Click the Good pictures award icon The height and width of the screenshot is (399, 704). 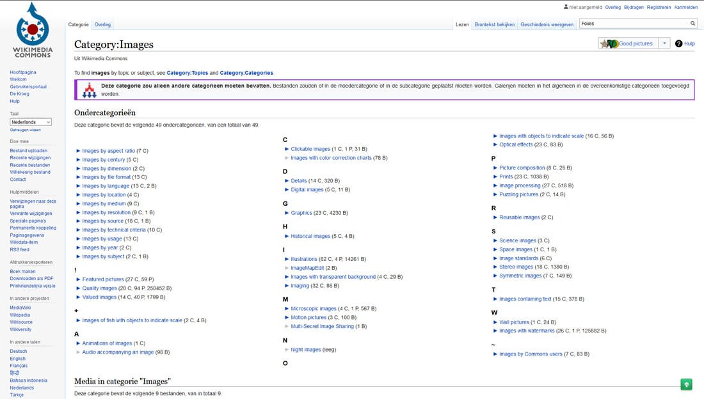pos(608,43)
